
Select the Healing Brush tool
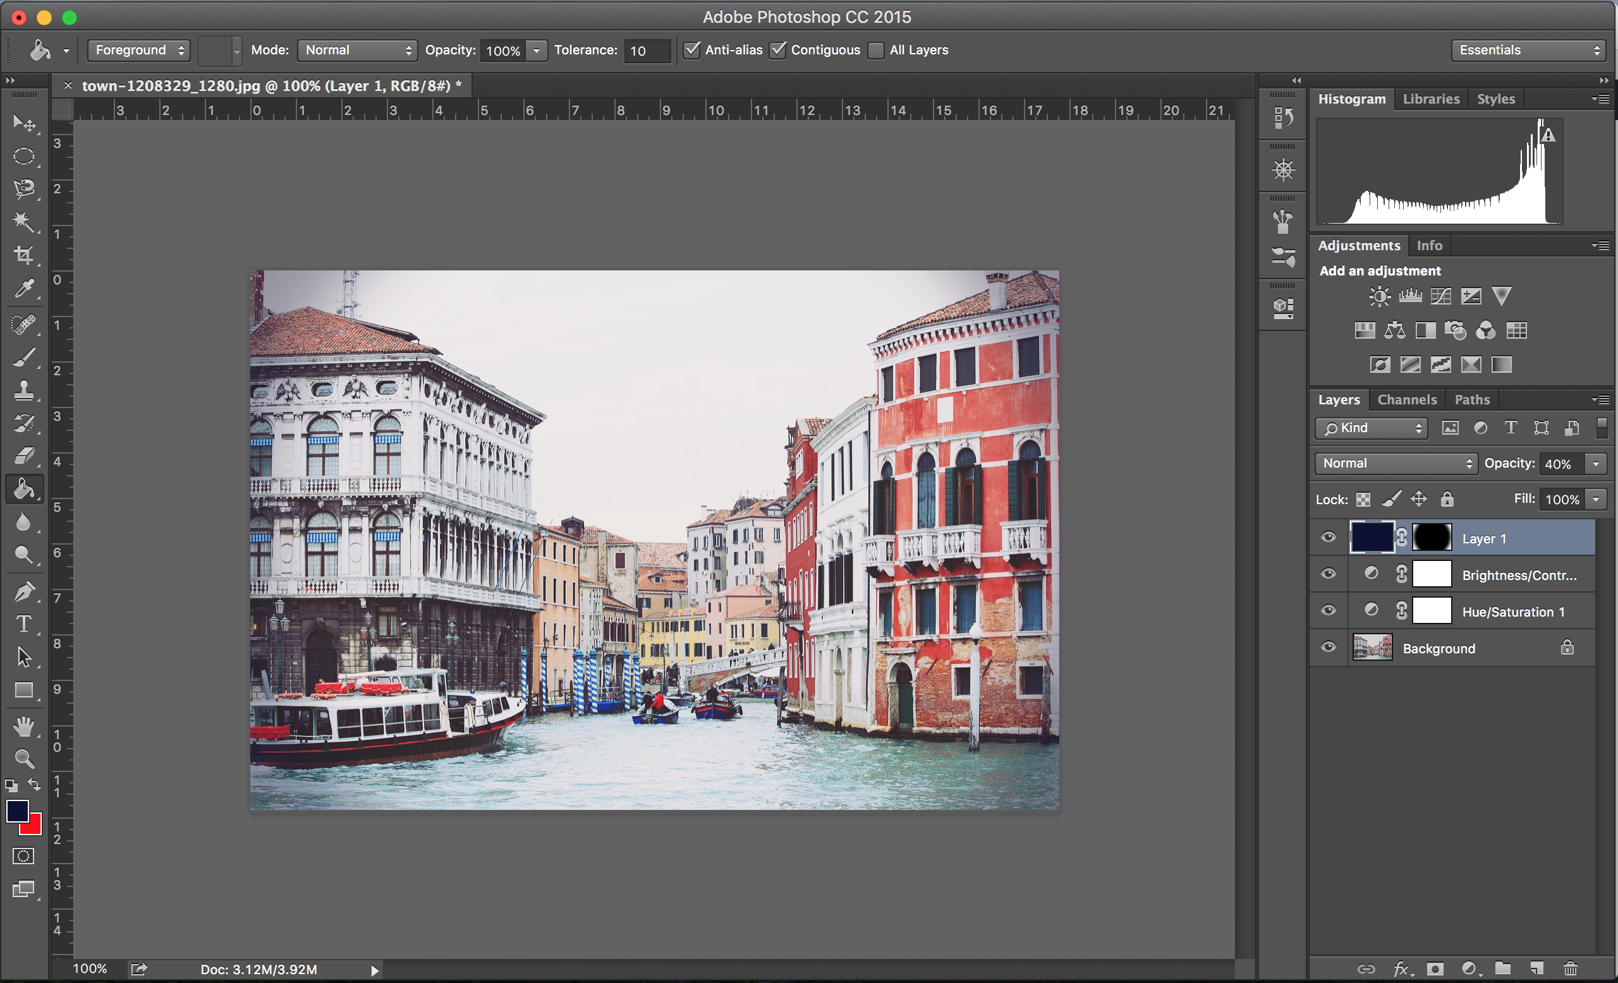(x=24, y=324)
